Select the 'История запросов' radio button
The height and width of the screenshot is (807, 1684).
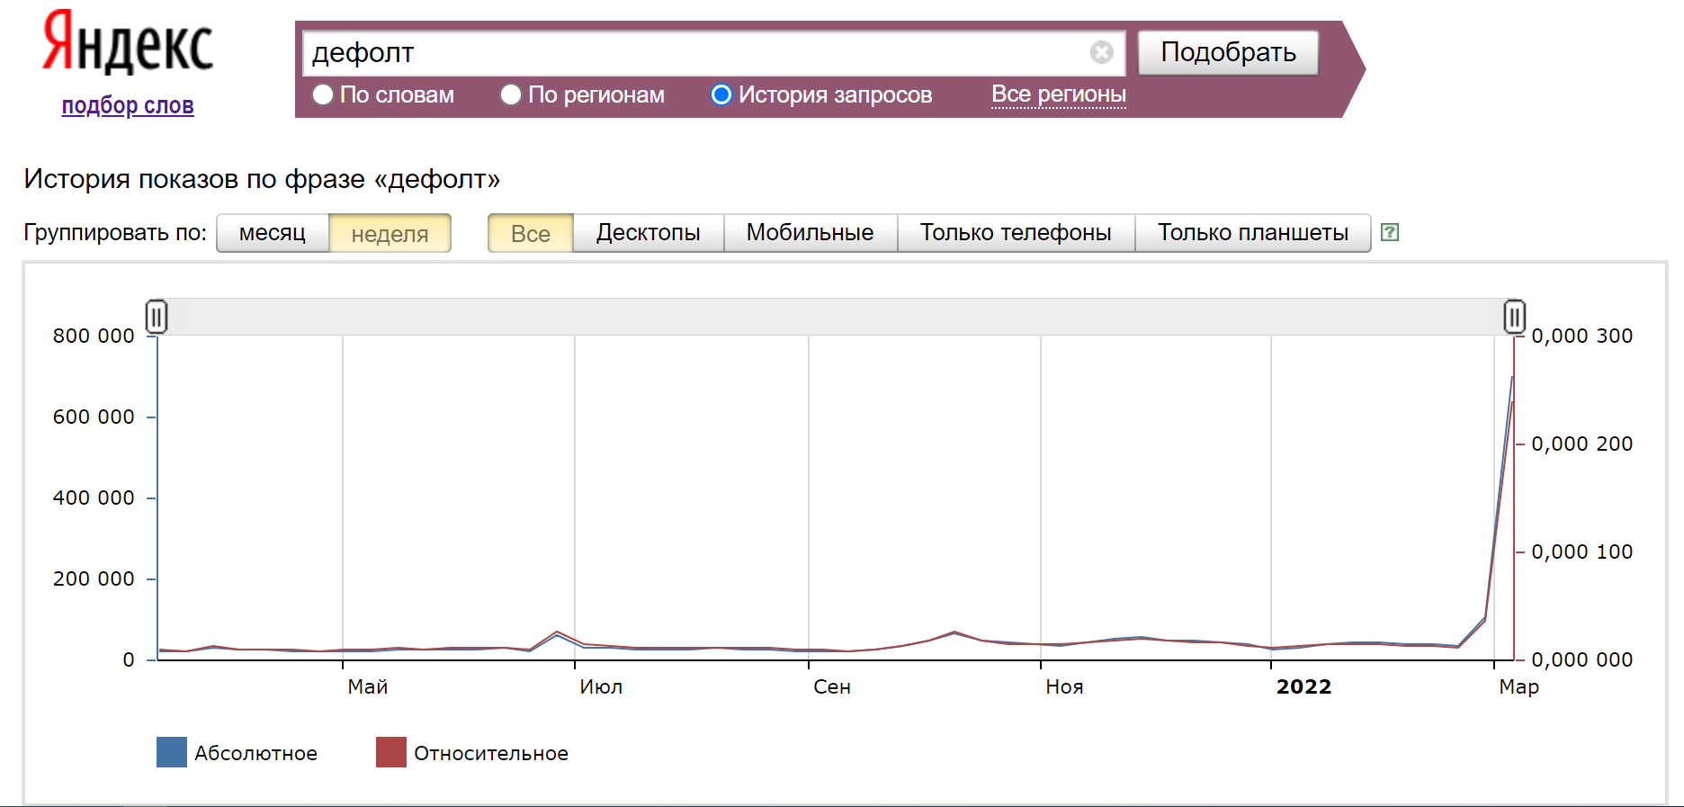pos(721,94)
